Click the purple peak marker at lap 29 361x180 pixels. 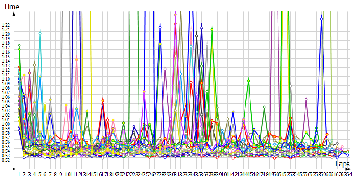165,69
